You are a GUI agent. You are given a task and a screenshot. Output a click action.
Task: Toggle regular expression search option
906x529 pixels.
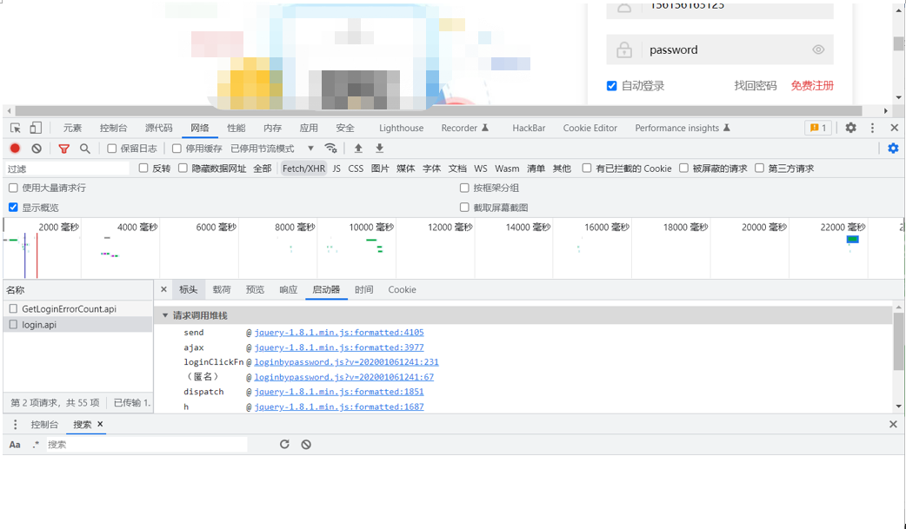click(36, 444)
